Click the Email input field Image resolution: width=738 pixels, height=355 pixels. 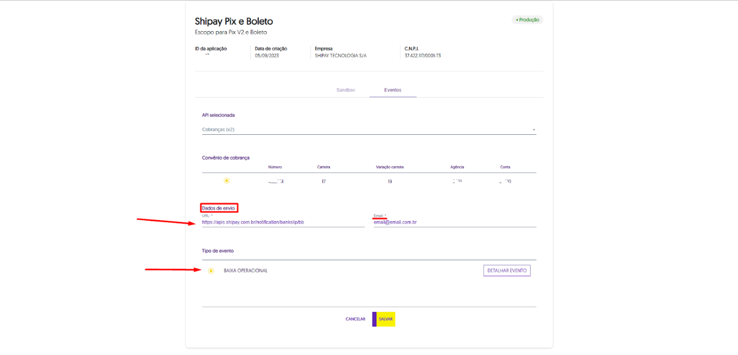(455, 222)
